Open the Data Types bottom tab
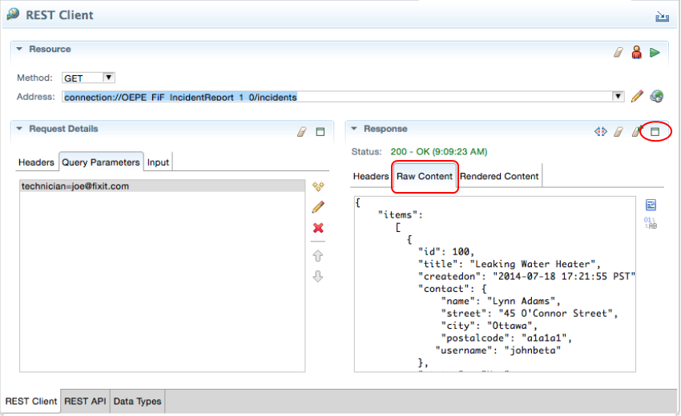The width and height of the screenshot is (681, 416). coord(137,402)
